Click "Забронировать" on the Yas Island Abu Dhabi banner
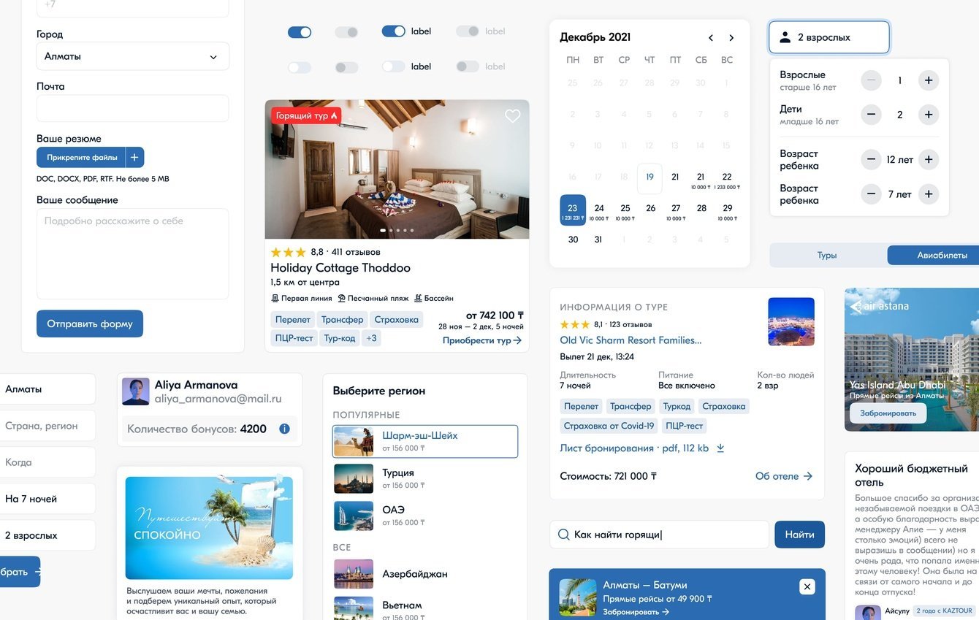Viewport: 979px width, 620px height. pyautogui.click(x=888, y=413)
